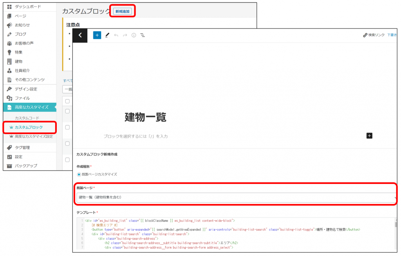Image resolution: width=401 pixels, height=256 pixels.
Task: Click the カスタムブロック新規作成 panel heading
Action: tap(97, 154)
